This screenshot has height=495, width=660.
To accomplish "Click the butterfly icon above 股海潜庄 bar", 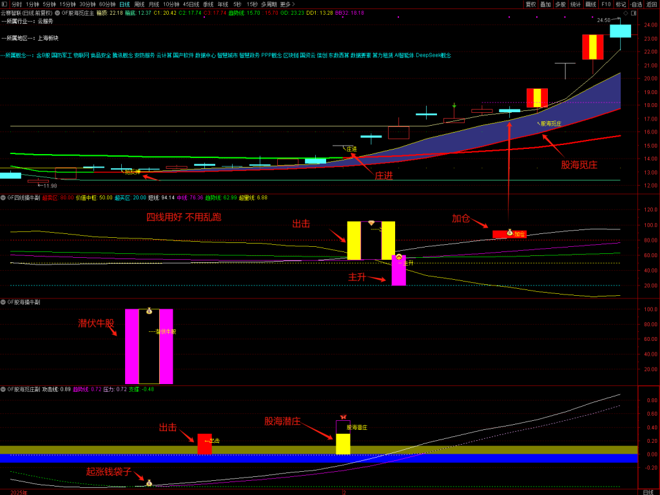I will pos(343,417).
